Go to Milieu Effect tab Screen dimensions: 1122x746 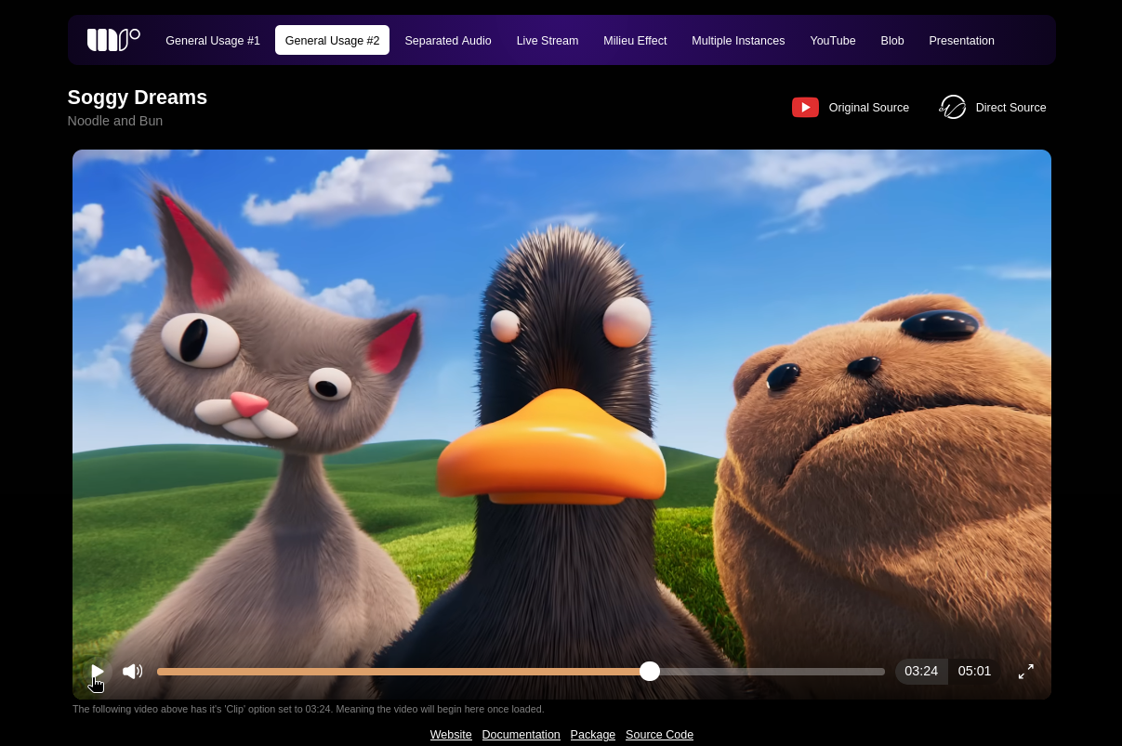pos(635,41)
